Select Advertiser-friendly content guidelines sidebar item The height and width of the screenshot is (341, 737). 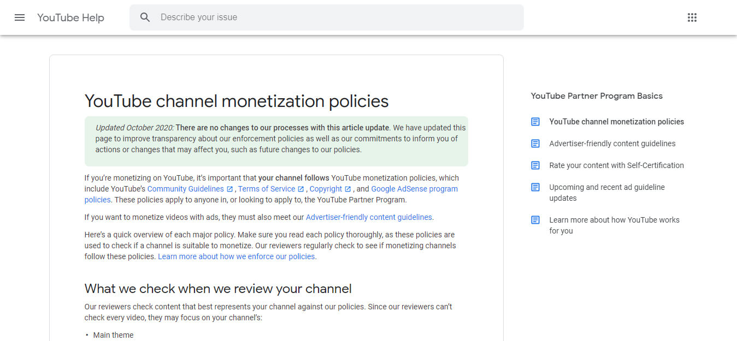pos(612,143)
